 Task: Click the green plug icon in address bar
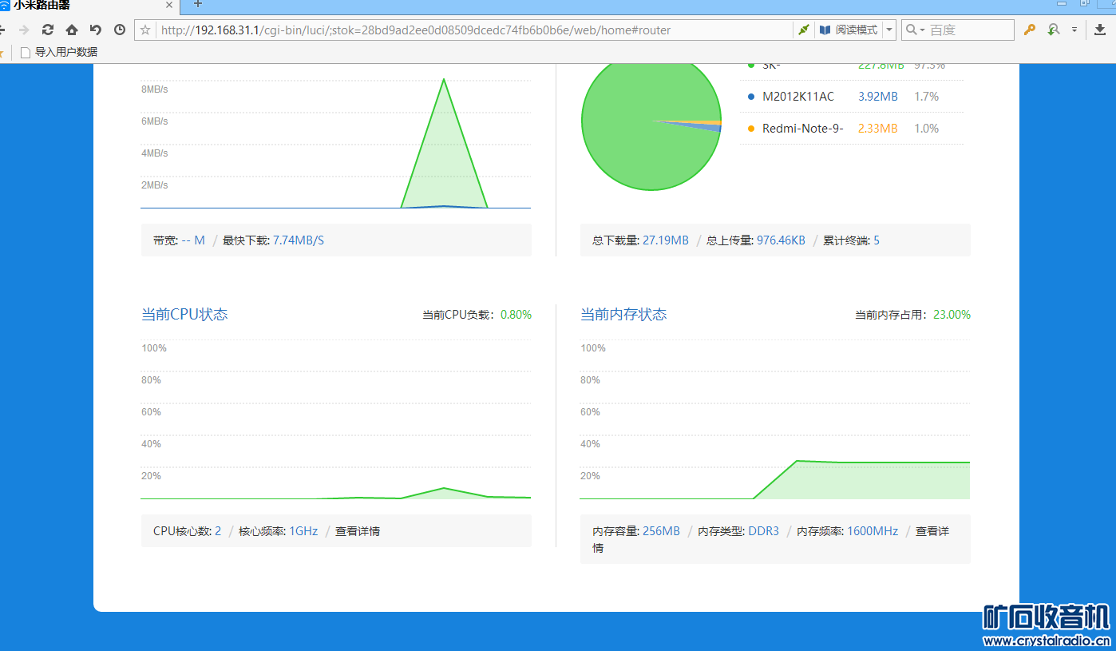coord(804,30)
